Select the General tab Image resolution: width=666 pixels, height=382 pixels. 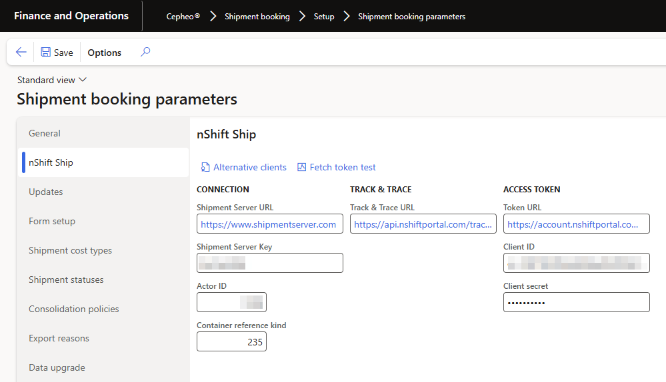tap(45, 133)
